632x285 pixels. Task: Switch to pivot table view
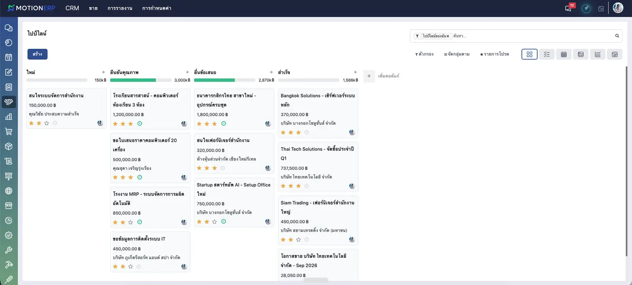click(x=581, y=54)
